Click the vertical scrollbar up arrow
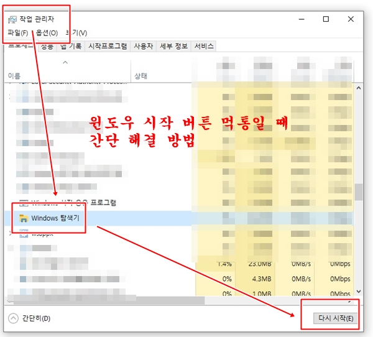This screenshot has width=373, height=337. click(x=359, y=88)
